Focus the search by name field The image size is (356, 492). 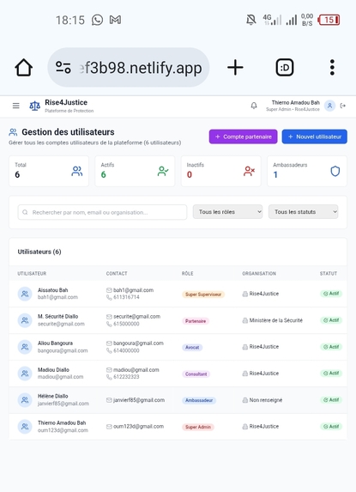[x=102, y=212]
